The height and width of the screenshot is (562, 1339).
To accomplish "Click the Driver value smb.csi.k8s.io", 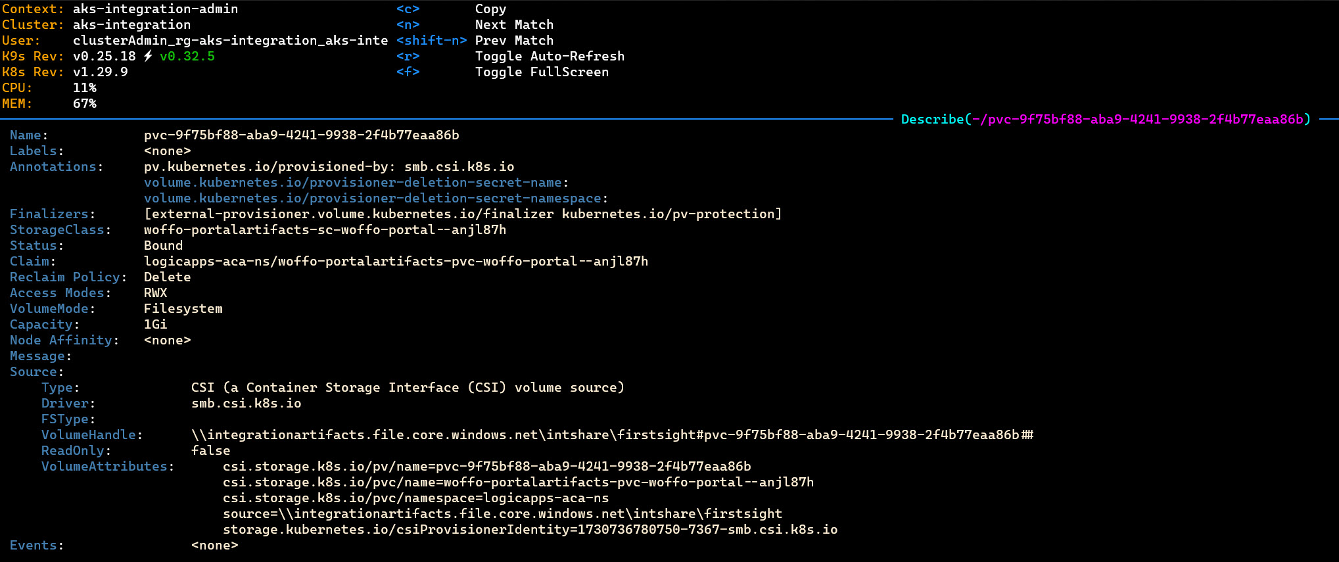I will [x=246, y=404].
